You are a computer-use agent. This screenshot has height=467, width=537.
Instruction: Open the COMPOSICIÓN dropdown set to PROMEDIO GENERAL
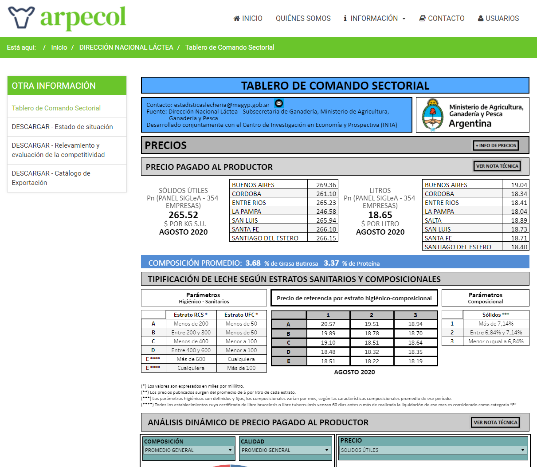(189, 450)
